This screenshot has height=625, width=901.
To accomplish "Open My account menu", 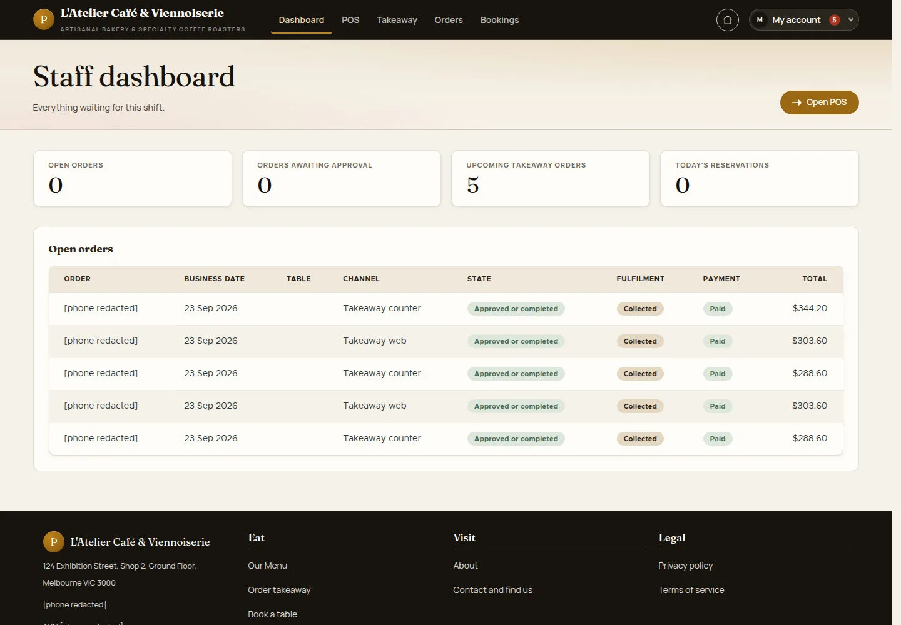I will 803,20.
